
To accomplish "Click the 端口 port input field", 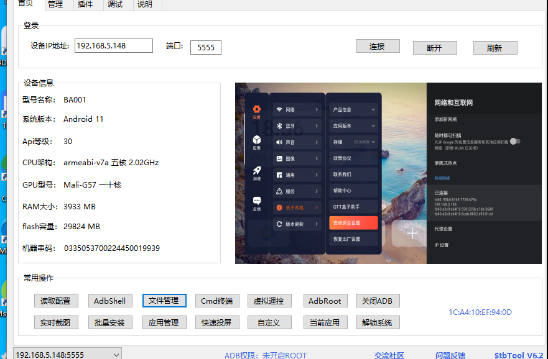I will 205,47.
